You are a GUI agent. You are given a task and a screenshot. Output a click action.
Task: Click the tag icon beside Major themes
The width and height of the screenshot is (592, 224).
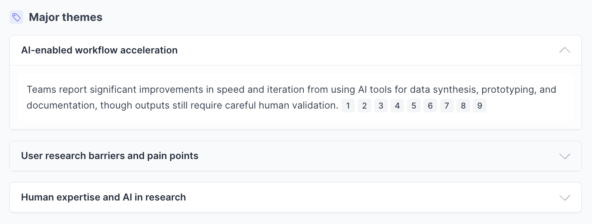click(16, 18)
